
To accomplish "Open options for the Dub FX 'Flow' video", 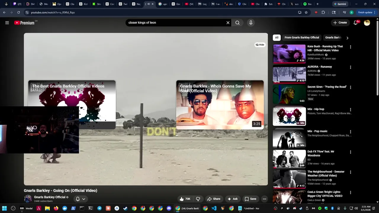I will [351, 152].
